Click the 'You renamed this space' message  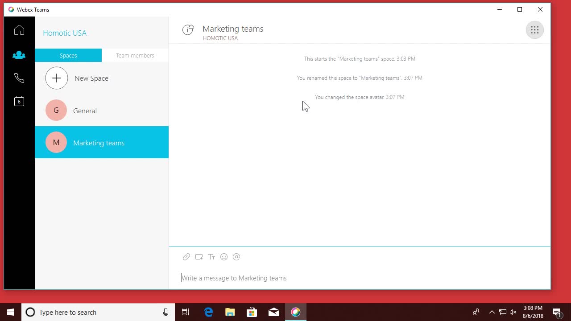point(360,78)
